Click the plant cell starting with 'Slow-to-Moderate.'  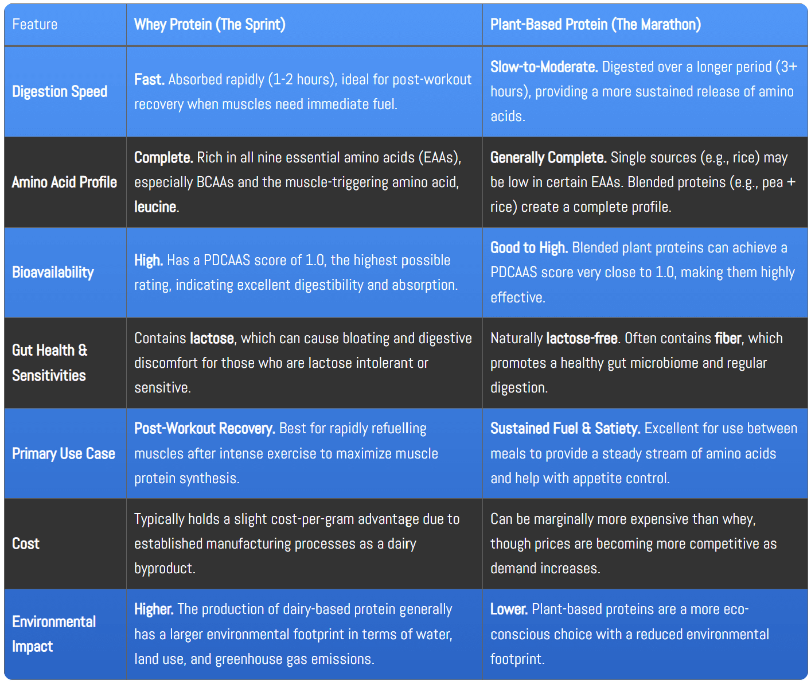coord(644,92)
